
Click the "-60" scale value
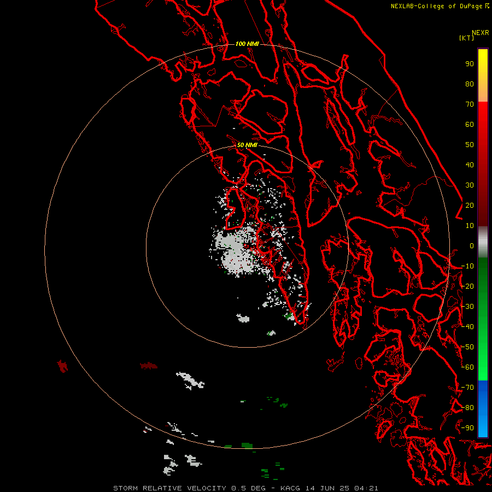[x=467, y=367]
